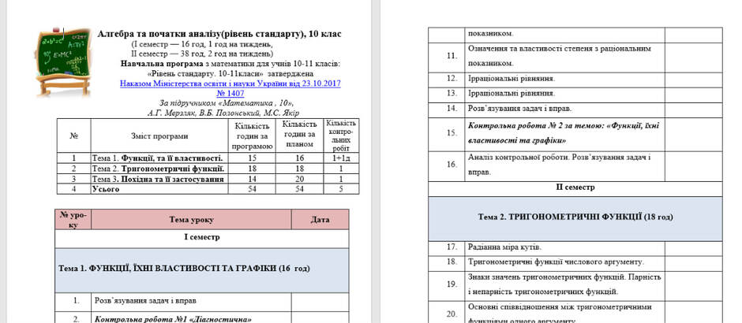Click the date cell for lesson 1
The image size is (742, 323).
click(x=320, y=300)
